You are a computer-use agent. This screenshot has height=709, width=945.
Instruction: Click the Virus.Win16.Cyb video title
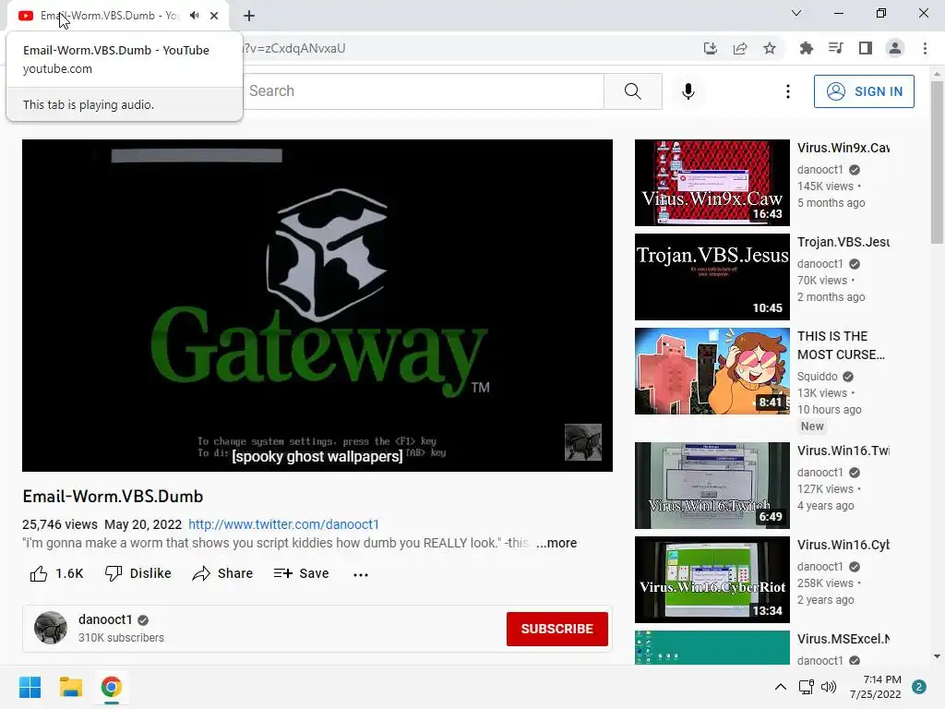(843, 545)
